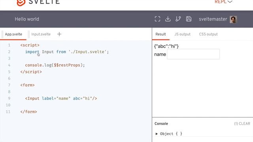Select the Result tab
This screenshot has height=142, width=253.
click(160, 34)
